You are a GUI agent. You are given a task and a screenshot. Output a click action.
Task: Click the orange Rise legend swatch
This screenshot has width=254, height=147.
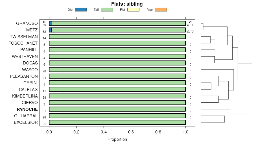click(161, 10)
